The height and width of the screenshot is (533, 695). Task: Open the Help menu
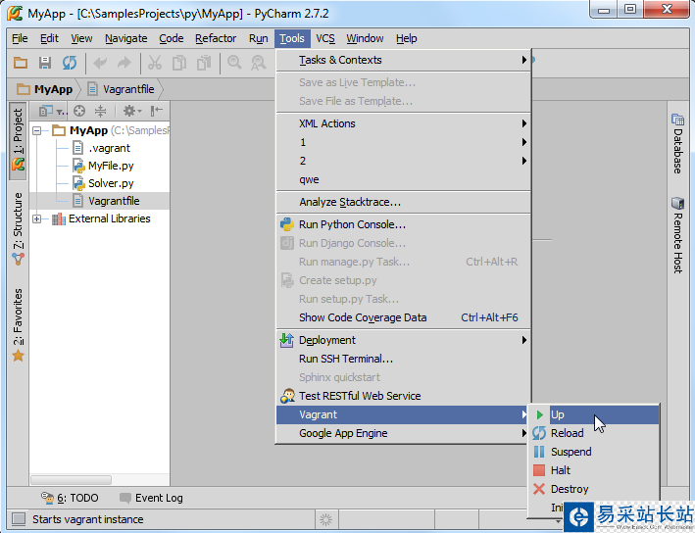[407, 38]
